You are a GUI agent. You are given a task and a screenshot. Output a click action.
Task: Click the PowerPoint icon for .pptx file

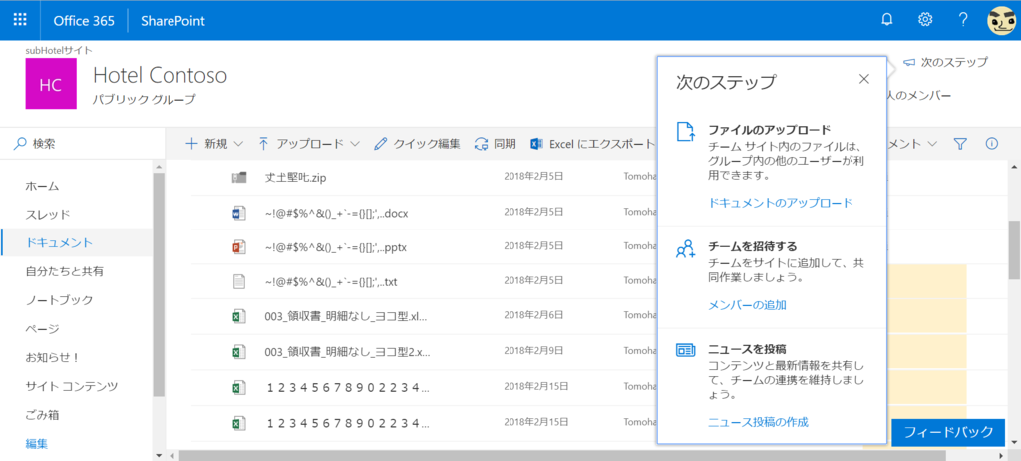238,247
